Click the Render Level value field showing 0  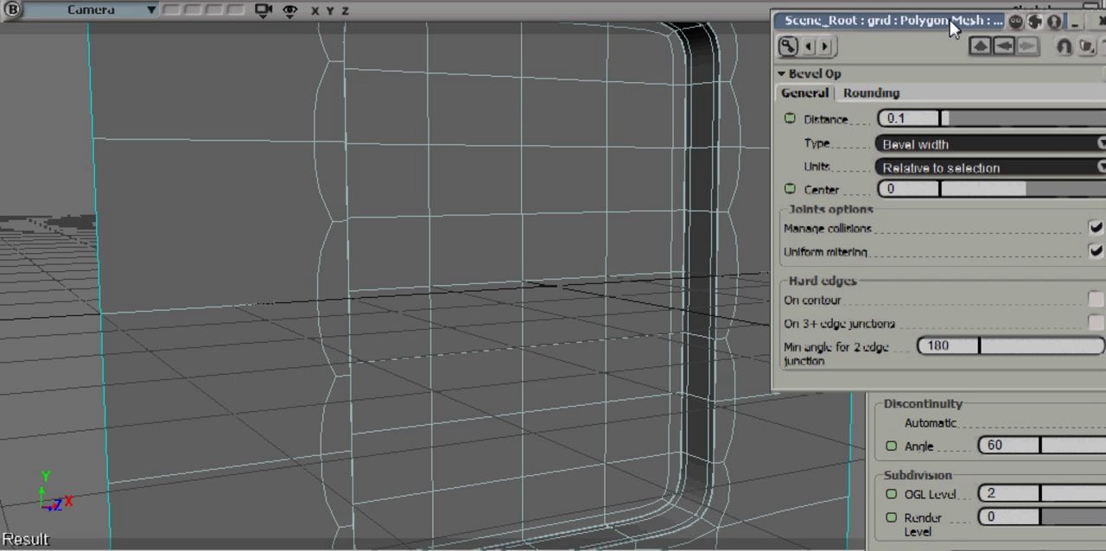click(1008, 516)
